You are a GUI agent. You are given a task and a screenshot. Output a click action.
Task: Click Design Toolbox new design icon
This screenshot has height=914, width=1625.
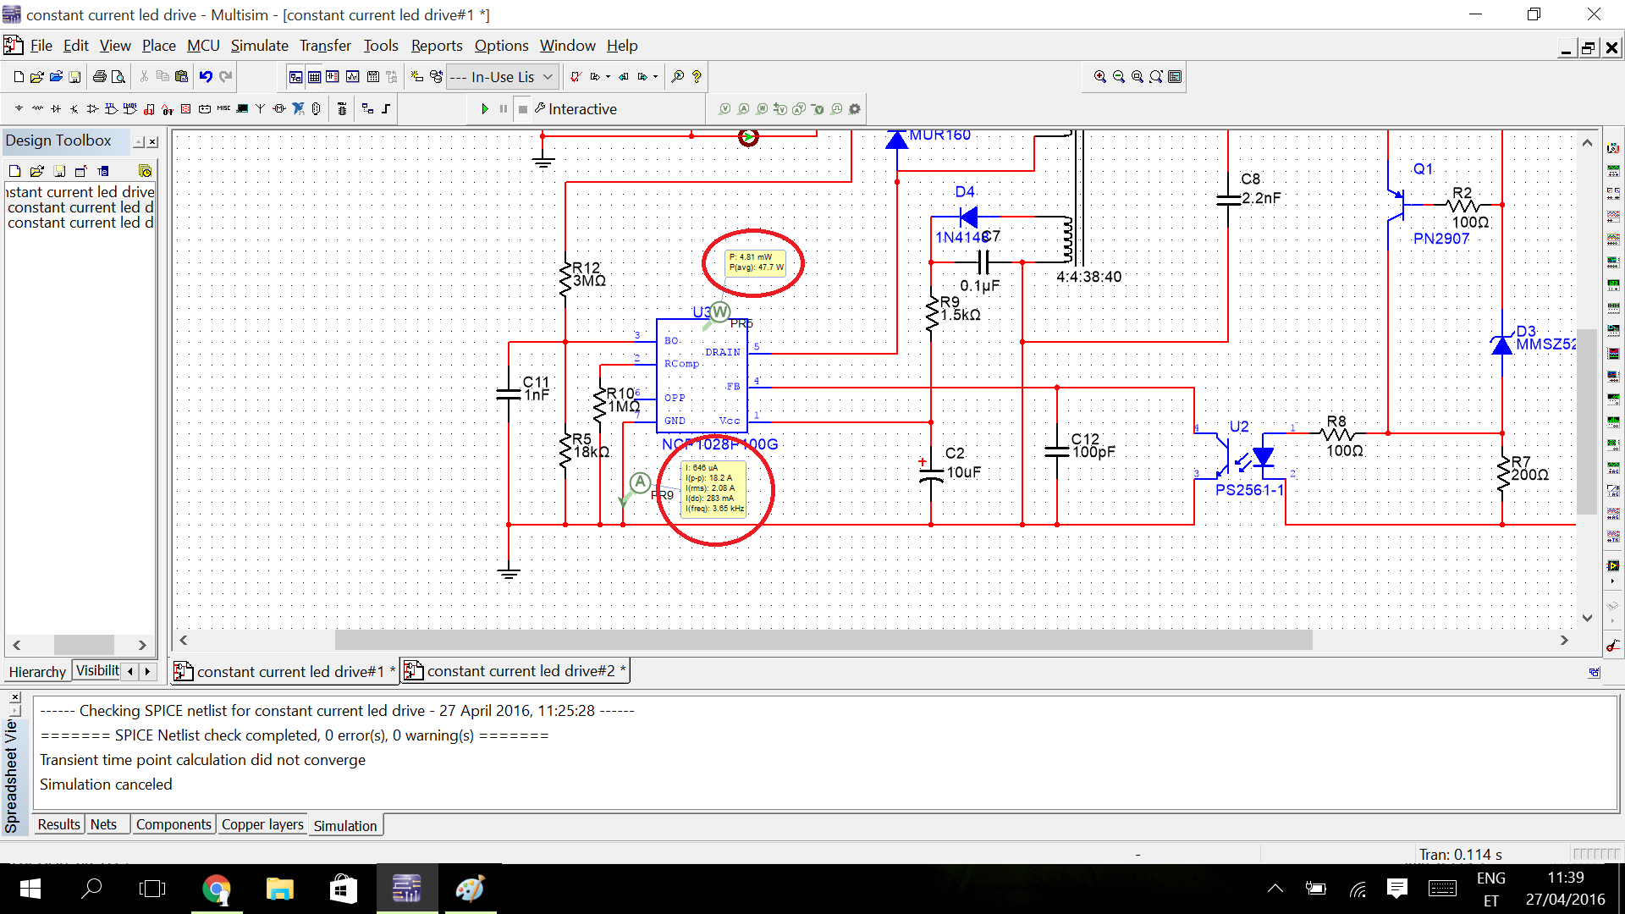tap(15, 171)
